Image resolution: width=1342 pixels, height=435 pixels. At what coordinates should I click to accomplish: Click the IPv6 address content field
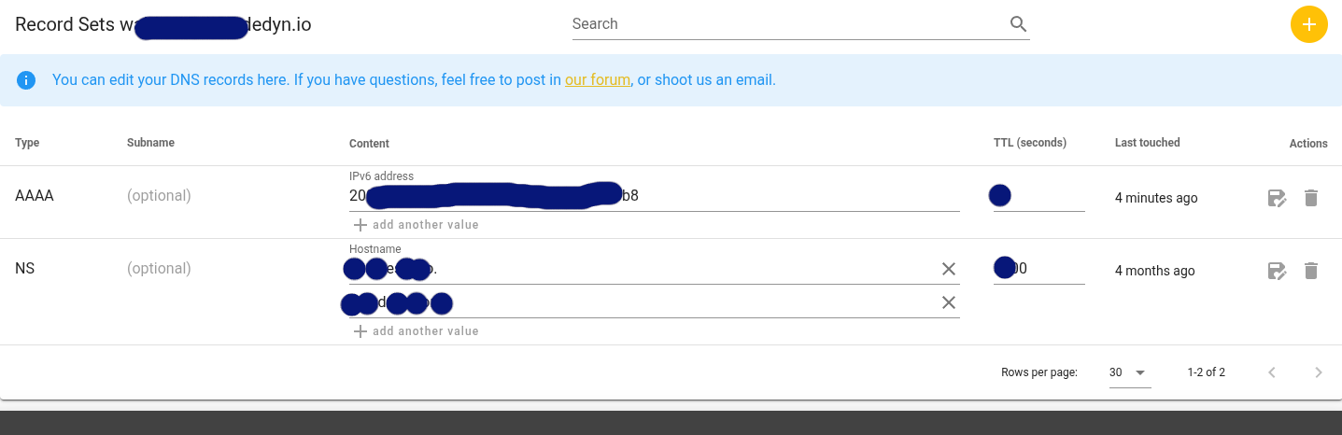point(654,196)
